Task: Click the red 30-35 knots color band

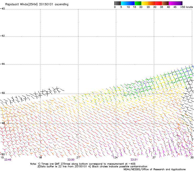Action: coord(158,3)
